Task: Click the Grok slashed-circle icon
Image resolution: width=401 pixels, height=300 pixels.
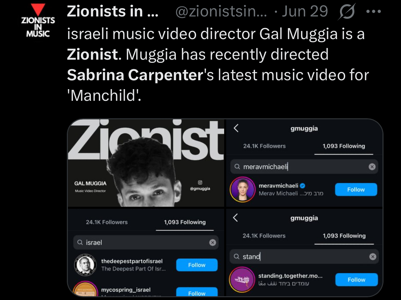Action: [347, 12]
